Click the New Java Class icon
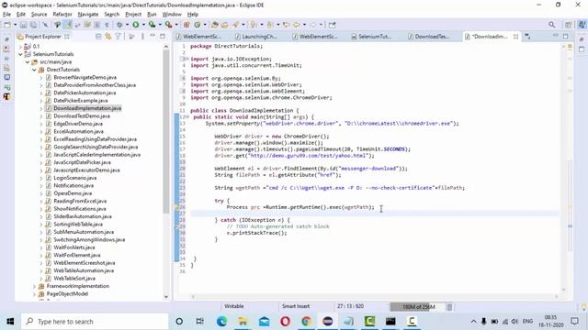Viewport: 588px width, 330px height. coord(198,25)
